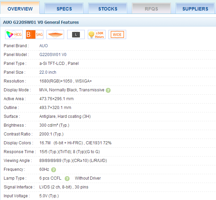Screen dimensions: 216x200
Task: Click the Without Driver text
Action: 88,178
